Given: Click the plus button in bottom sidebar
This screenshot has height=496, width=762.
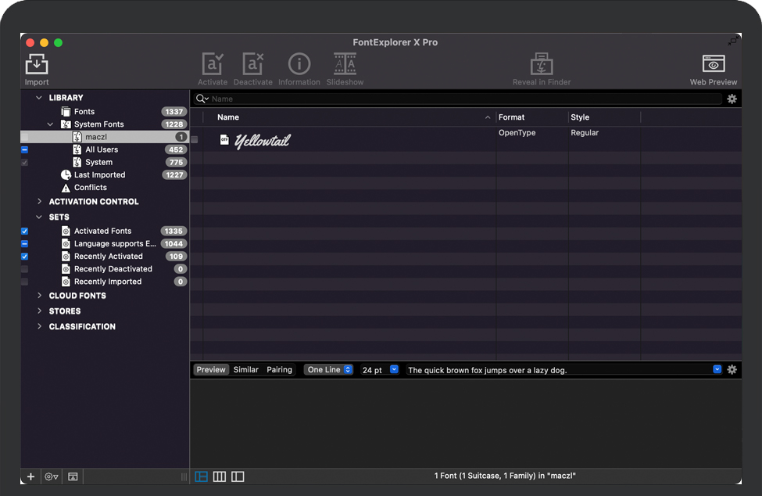Looking at the screenshot, I should click(x=31, y=476).
